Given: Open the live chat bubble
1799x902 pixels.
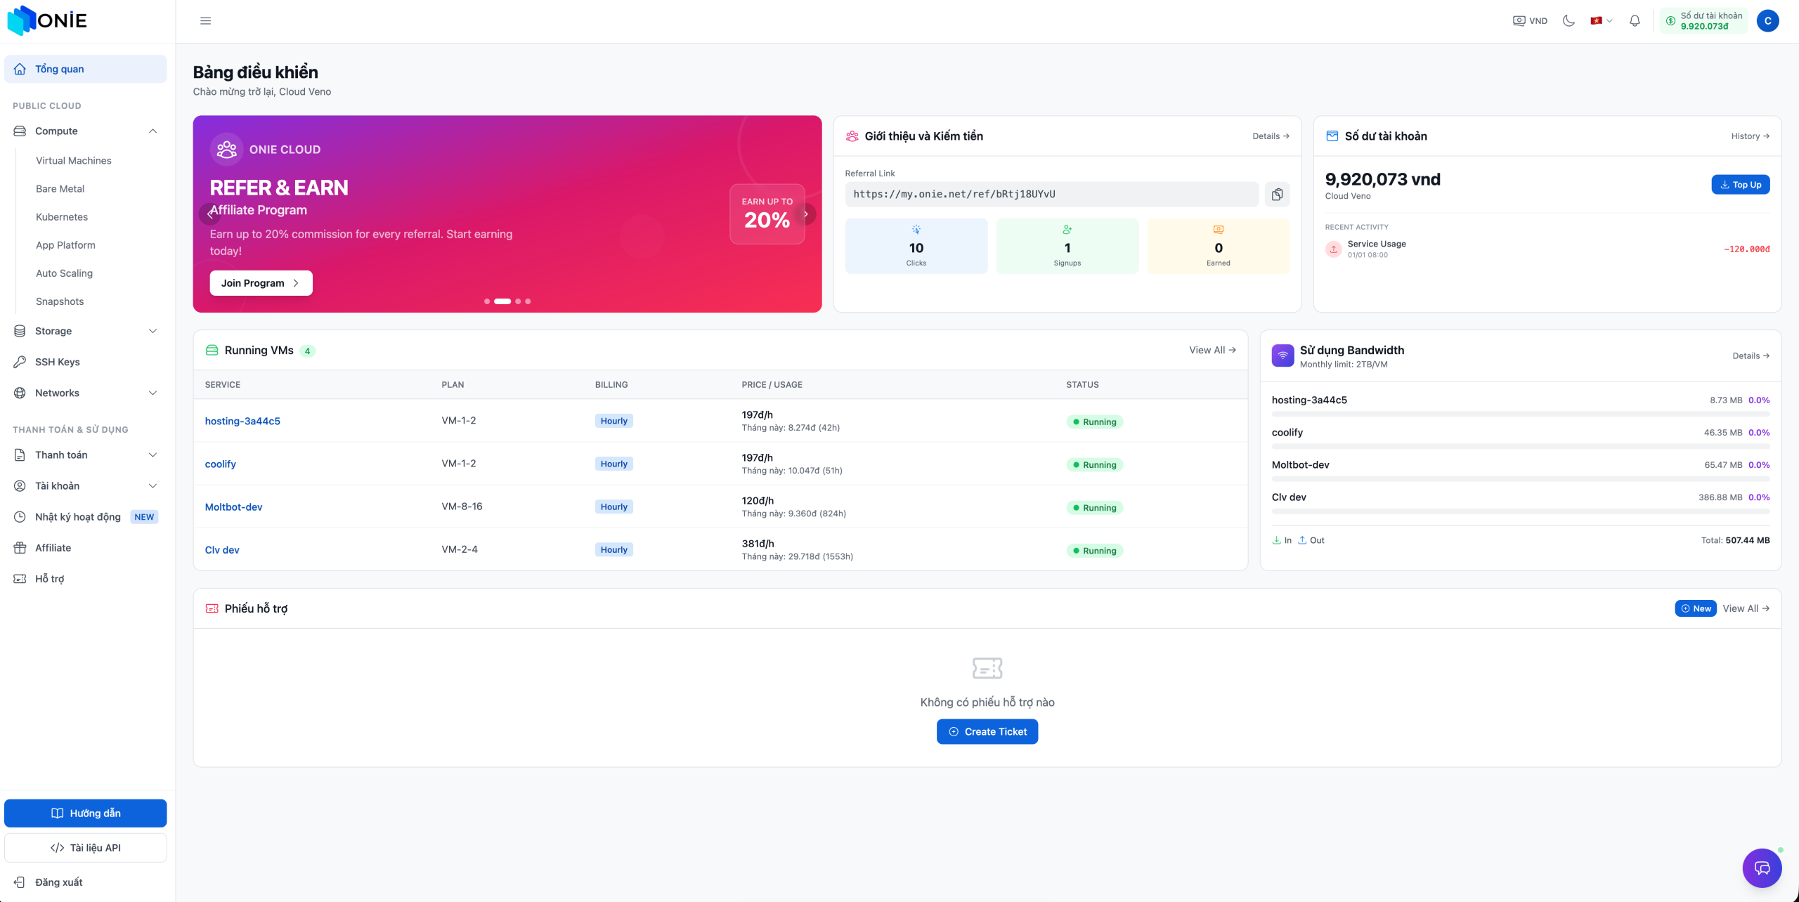Looking at the screenshot, I should click(1762, 868).
